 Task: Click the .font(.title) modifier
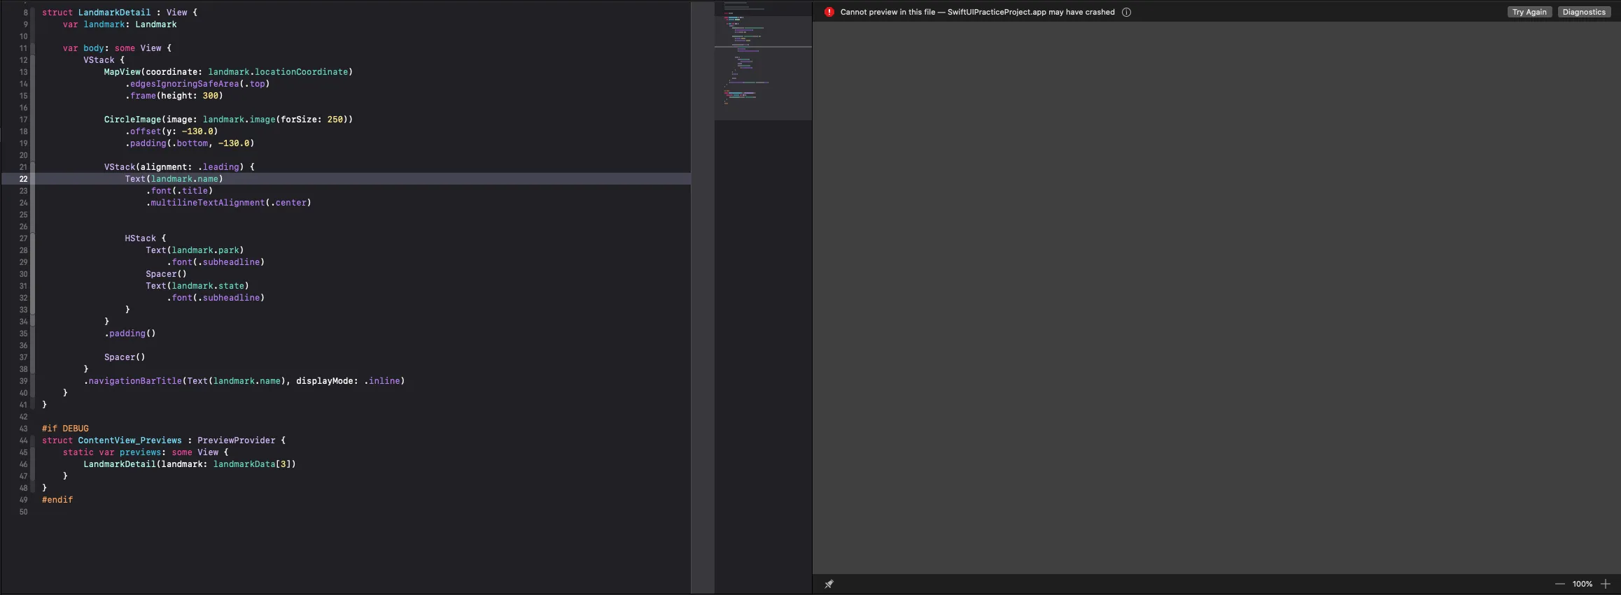click(x=179, y=191)
